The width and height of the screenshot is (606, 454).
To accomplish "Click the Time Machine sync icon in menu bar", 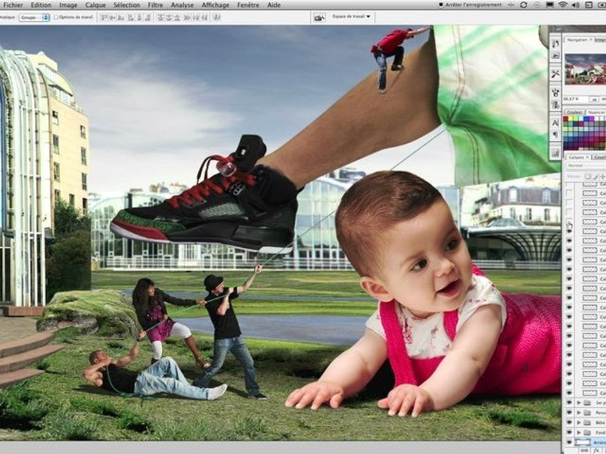I will 523,5.
